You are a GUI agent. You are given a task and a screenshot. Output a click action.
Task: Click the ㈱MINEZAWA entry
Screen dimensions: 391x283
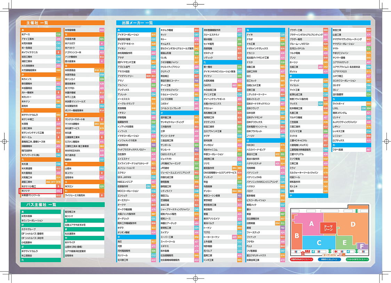tap(84, 151)
